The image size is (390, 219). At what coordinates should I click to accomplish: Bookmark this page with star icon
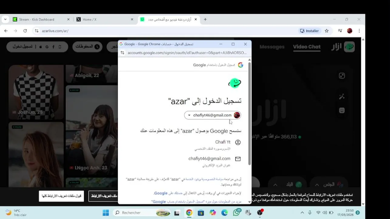tap(327, 31)
